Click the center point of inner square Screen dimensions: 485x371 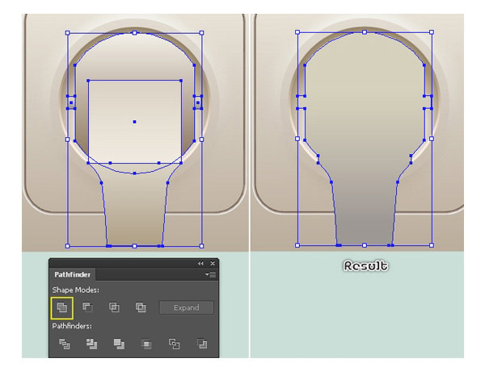(x=134, y=122)
